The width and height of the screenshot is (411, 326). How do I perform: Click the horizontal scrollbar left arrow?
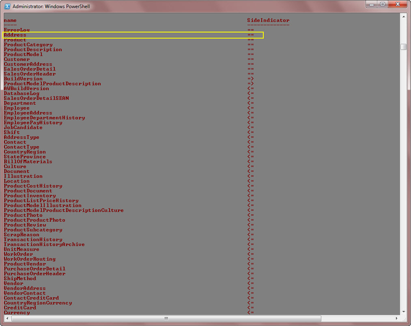6,318
